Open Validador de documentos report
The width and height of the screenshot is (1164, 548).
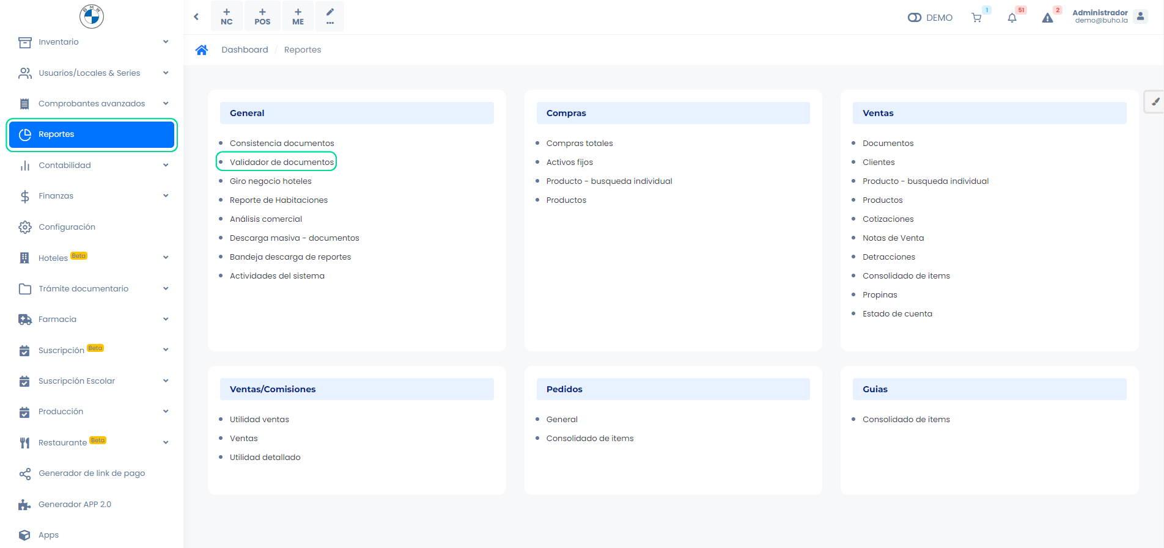(282, 163)
